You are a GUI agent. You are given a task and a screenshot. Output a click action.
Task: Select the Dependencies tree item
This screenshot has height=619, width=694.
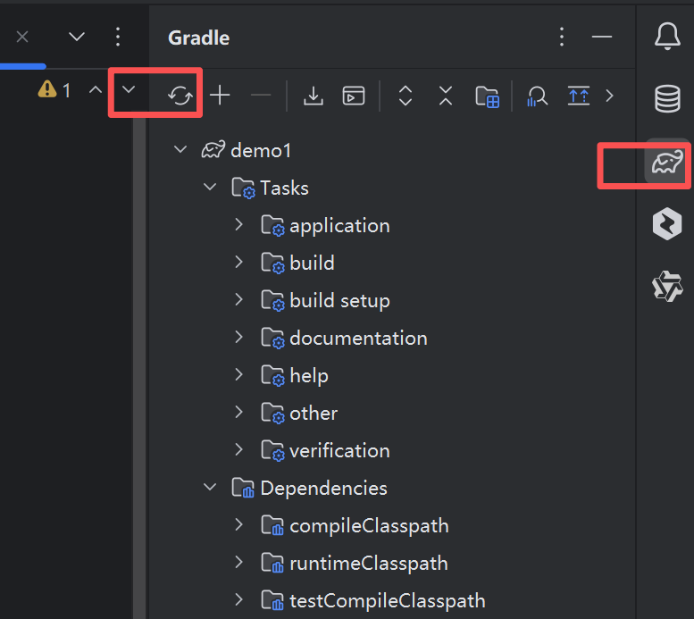pyautogui.click(x=323, y=489)
